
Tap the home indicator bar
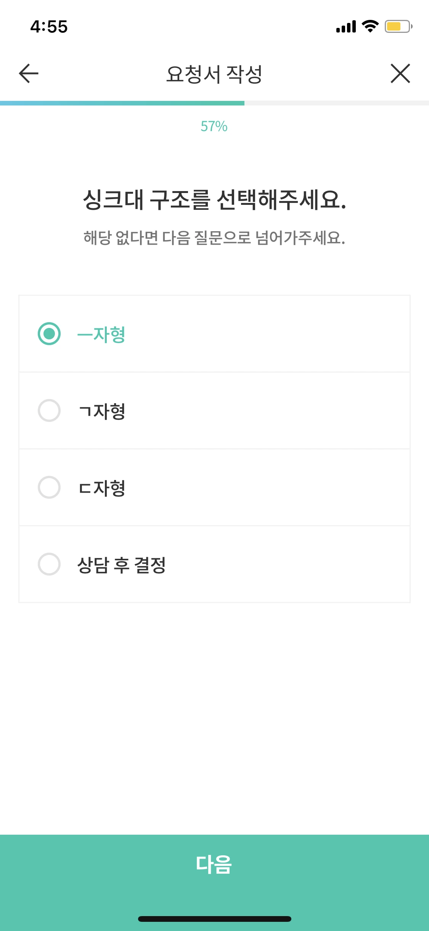point(214,919)
